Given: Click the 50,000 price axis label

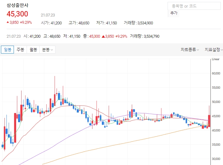Looking at the screenshot, I should pyautogui.click(x=216, y=102).
